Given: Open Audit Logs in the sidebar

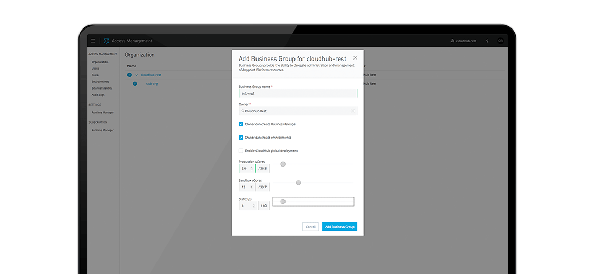Looking at the screenshot, I should click(x=98, y=95).
